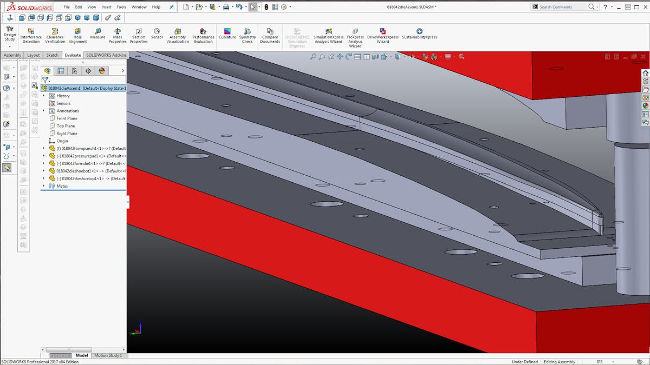Open the ConfigurationManager tab icon
Viewport: 650px width, 365px height.
[x=75, y=71]
